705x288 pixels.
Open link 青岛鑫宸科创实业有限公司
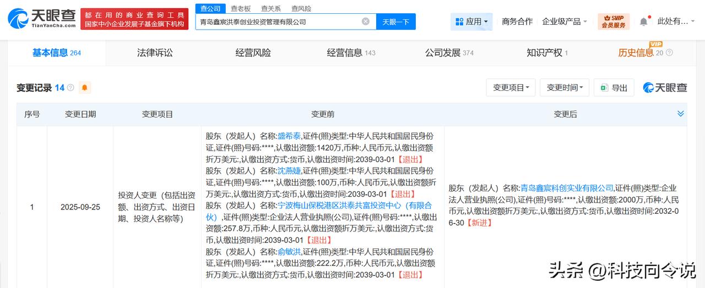coord(566,188)
